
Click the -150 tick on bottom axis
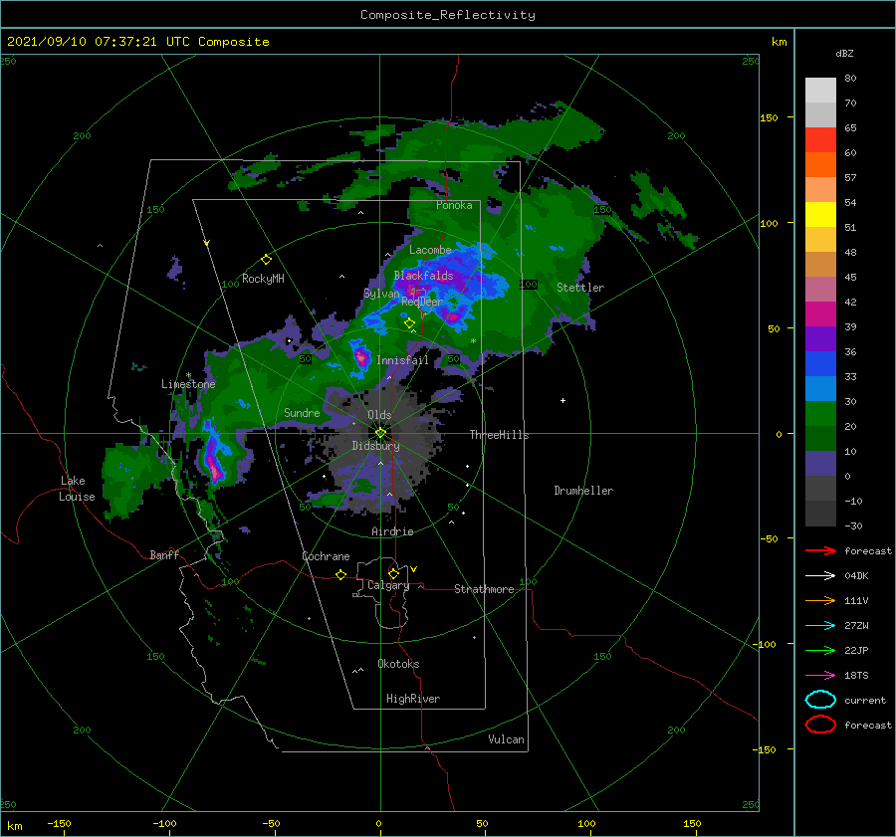click(x=59, y=824)
